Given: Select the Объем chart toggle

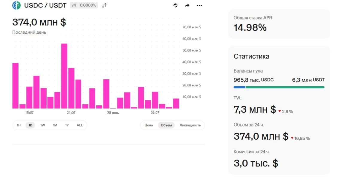Looking at the screenshot, I should coord(166,125).
